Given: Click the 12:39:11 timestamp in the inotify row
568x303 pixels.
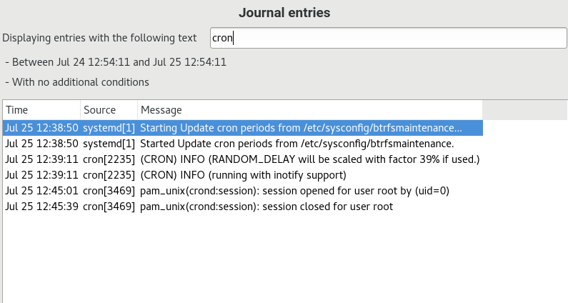Looking at the screenshot, I should click(41, 175).
